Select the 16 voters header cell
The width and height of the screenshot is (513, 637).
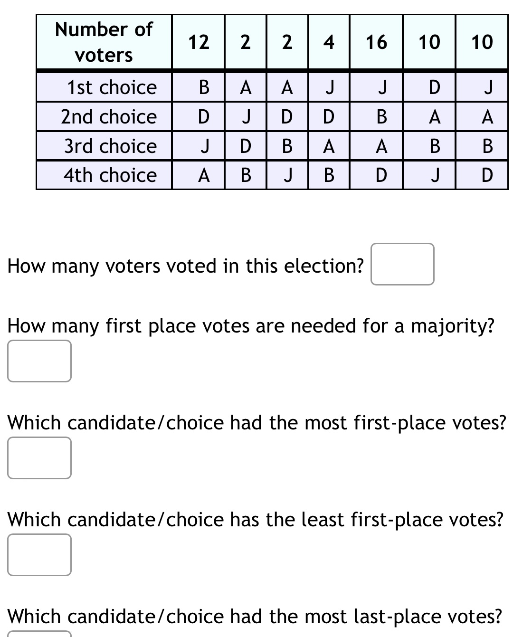tap(376, 42)
